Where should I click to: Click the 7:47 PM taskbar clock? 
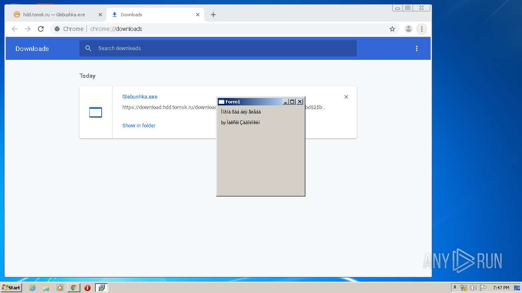[501, 288]
